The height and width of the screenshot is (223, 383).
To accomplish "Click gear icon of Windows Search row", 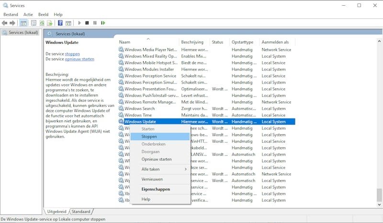I will coord(121,108).
